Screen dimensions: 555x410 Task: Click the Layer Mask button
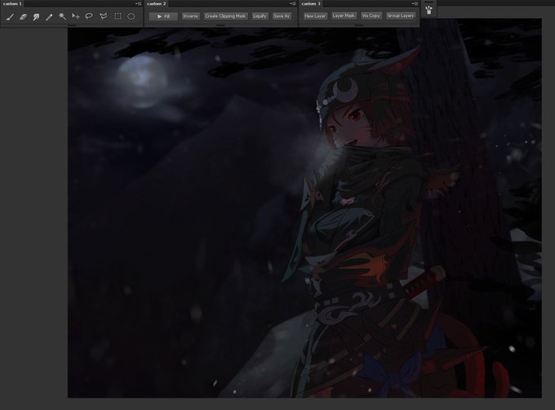coord(344,16)
